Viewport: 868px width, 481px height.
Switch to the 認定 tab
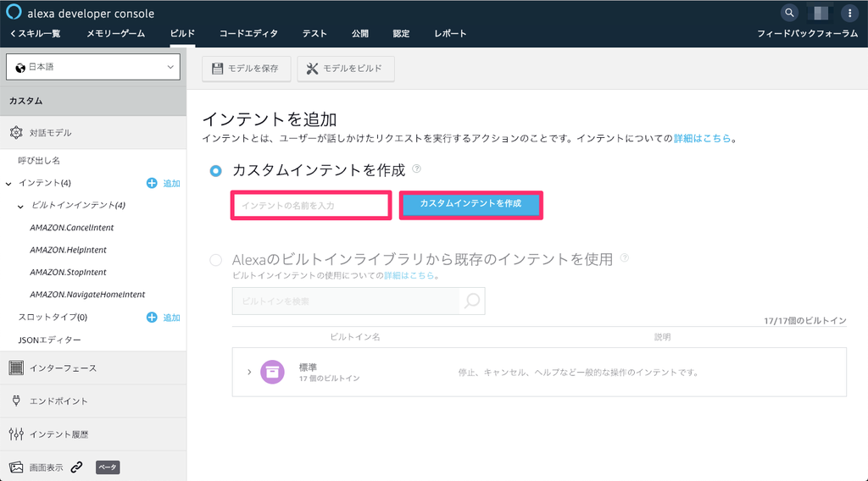click(x=401, y=34)
